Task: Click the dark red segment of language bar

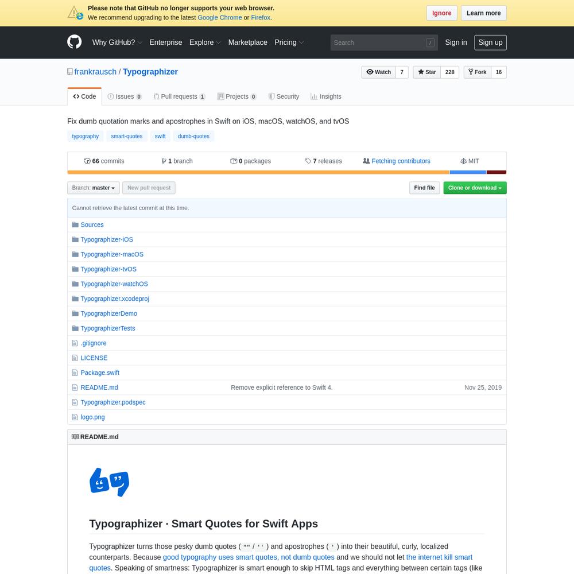Action: 497,172
